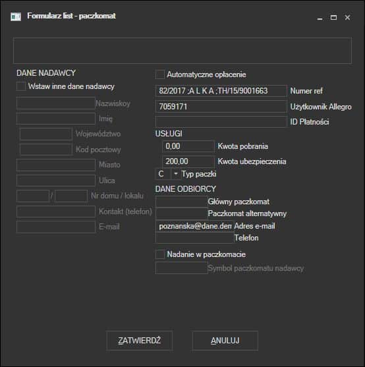Minimize the Formularz list window

(x=320, y=18)
